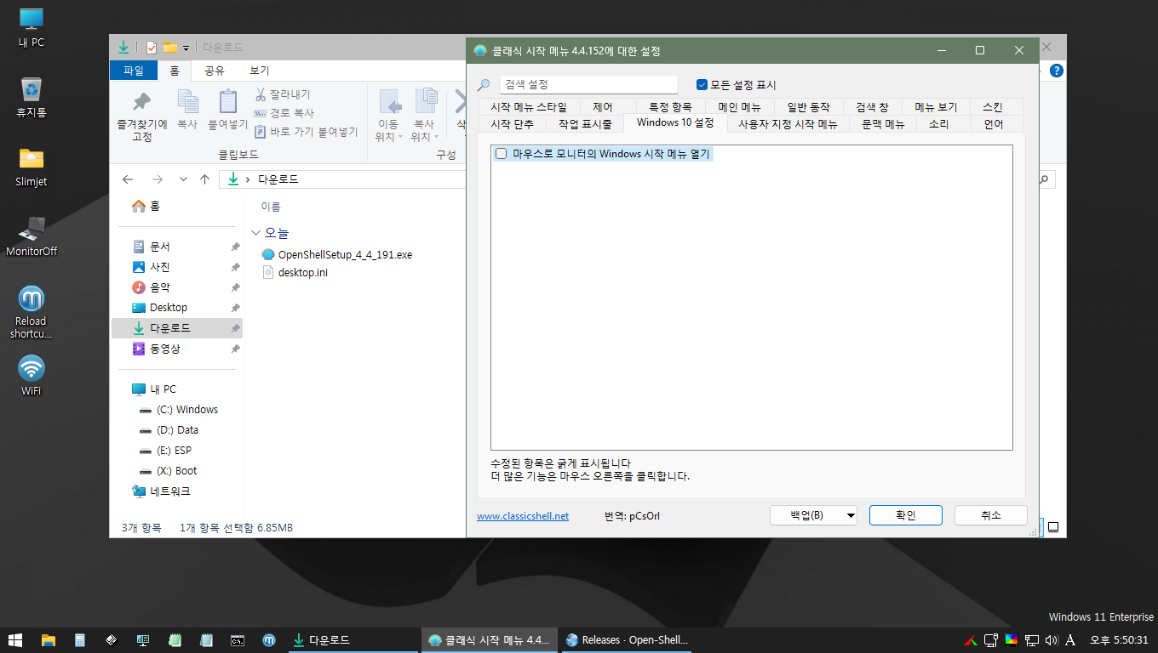1158x653 pixels.
Task: Click the search magnifier icon in settings dialog
Action: 483,85
